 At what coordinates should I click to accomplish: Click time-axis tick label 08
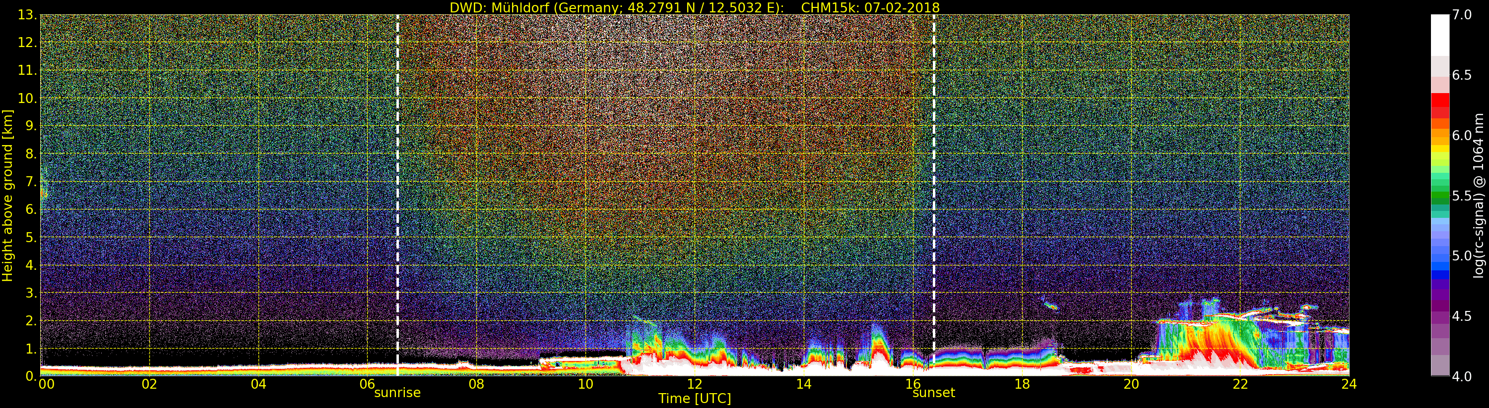(476, 384)
